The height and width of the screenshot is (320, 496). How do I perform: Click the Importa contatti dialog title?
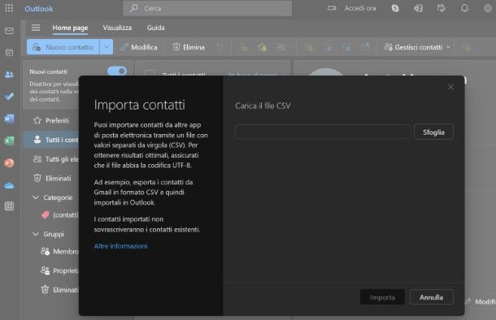pos(140,105)
